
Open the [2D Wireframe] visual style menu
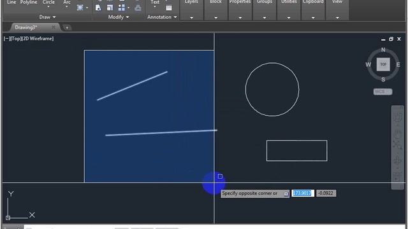click(38, 38)
